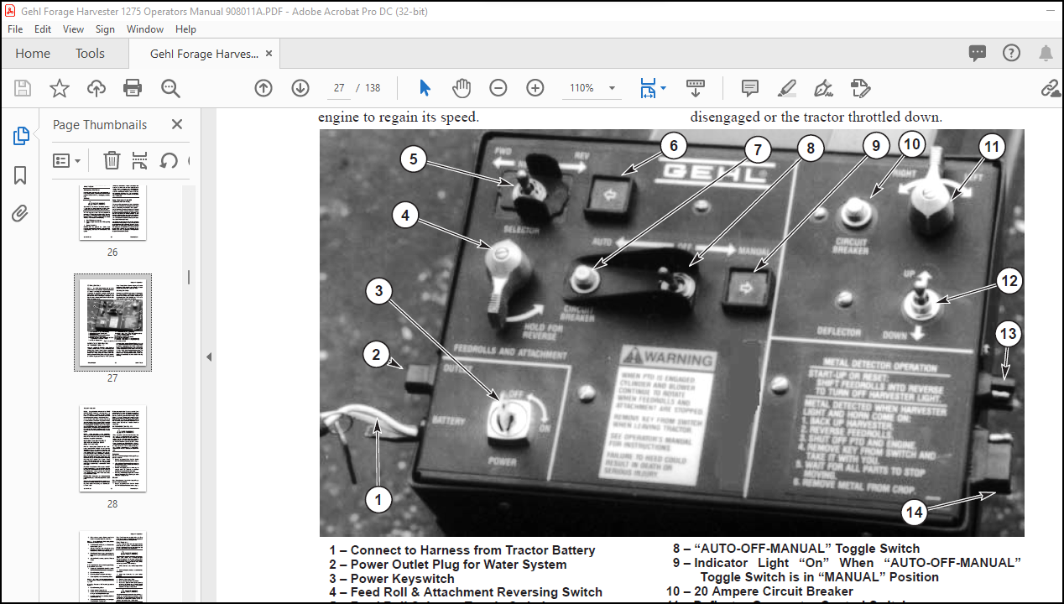This screenshot has width=1064, height=604.
Task: Click the Save file icon
Action: click(23, 88)
